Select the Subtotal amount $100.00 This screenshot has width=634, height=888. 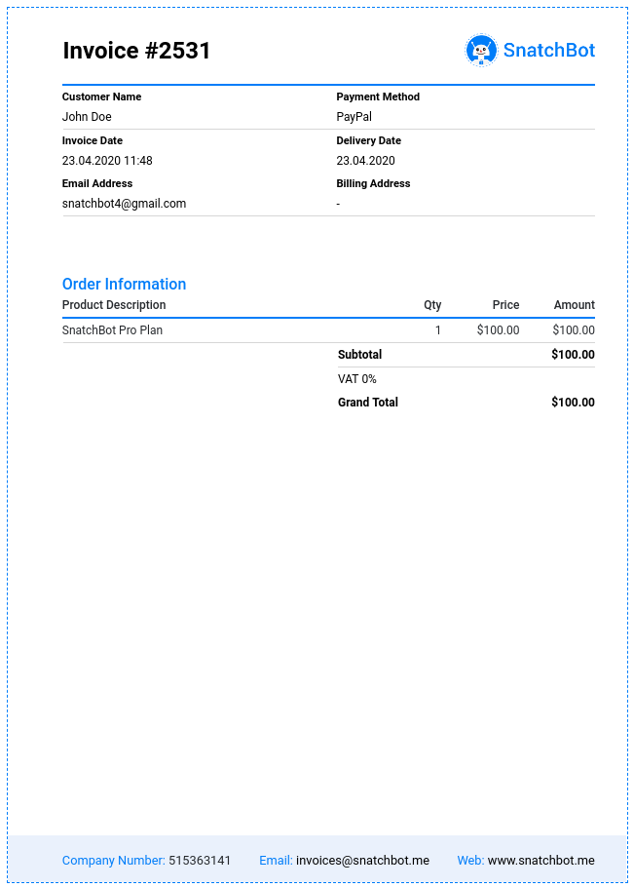coord(573,355)
